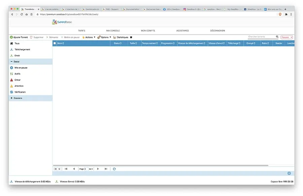Sort by Vitesse de téléchargement column

192,43
